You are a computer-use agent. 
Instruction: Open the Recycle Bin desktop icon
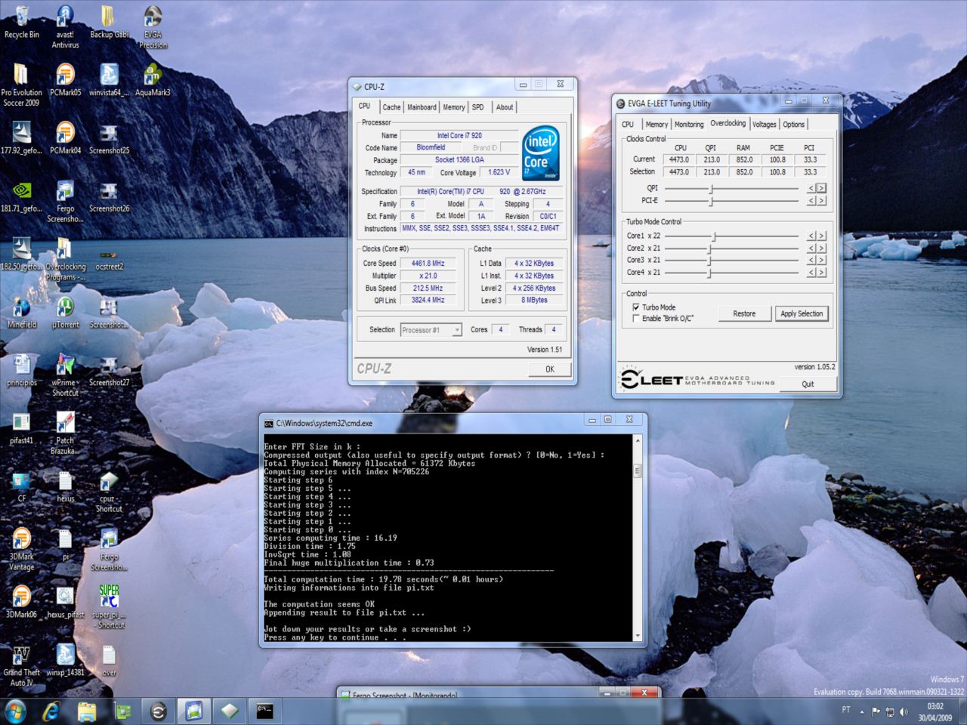point(22,22)
